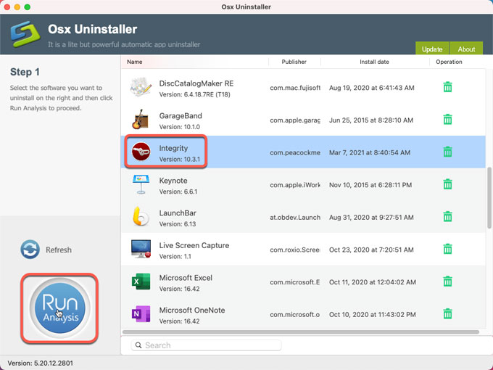Click the trash icon for Integrity
Image resolution: width=493 pixels, height=370 pixels.
pyautogui.click(x=447, y=152)
